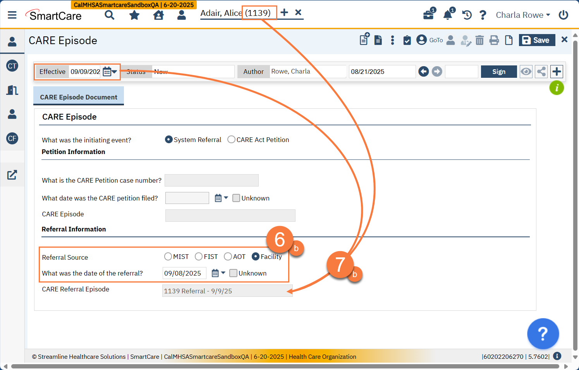Viewport: 579px width, 370px height.
Task: Check Unknown for referral date
Action: 233,273
